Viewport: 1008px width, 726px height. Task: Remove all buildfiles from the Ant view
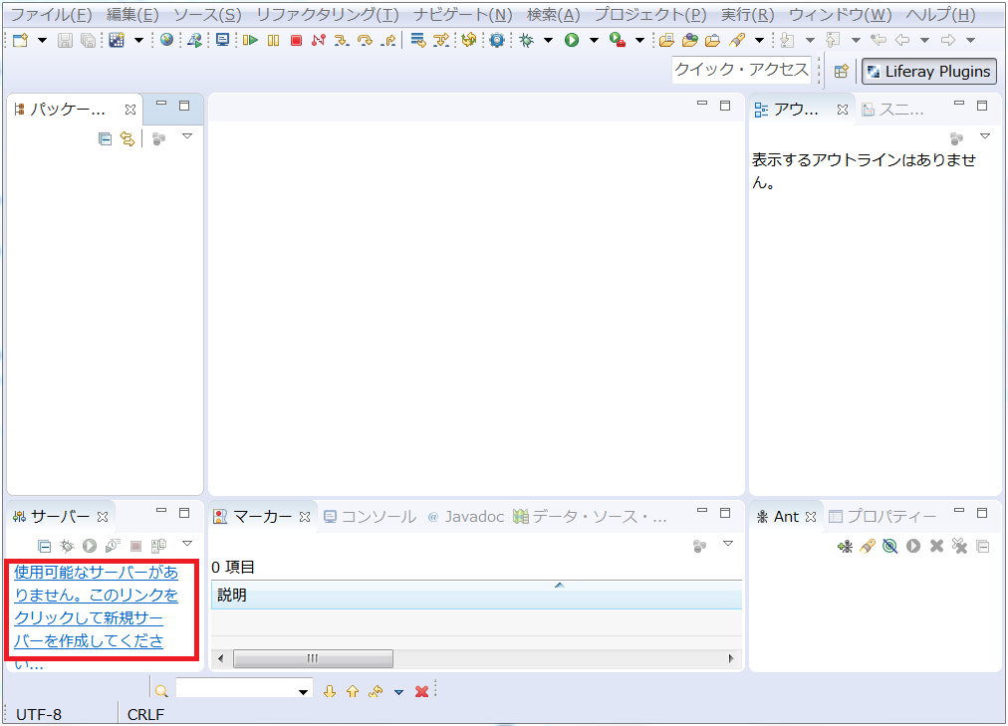click(959, 546)
